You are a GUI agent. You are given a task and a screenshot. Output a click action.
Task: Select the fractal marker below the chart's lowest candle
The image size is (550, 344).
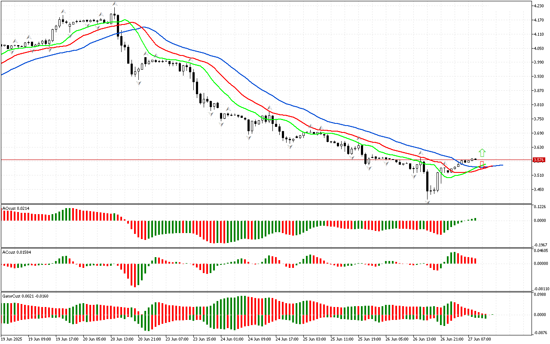428,202
